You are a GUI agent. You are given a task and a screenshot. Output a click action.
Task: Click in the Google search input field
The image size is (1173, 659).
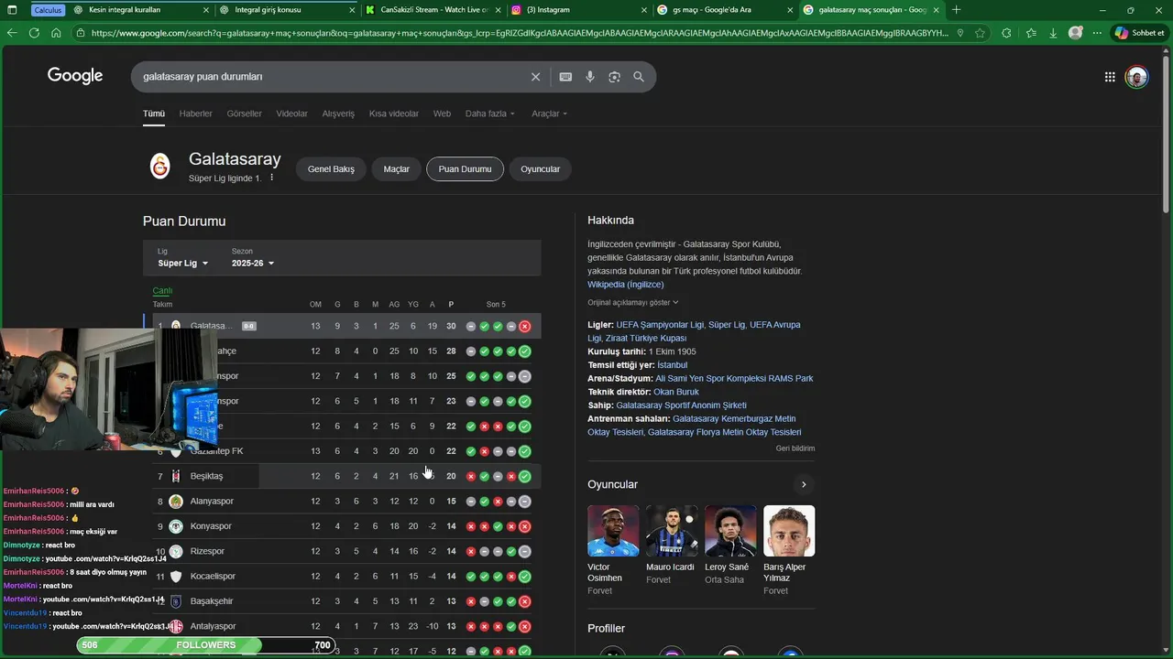(330, 77)
